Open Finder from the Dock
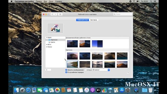 coord(16,90)
